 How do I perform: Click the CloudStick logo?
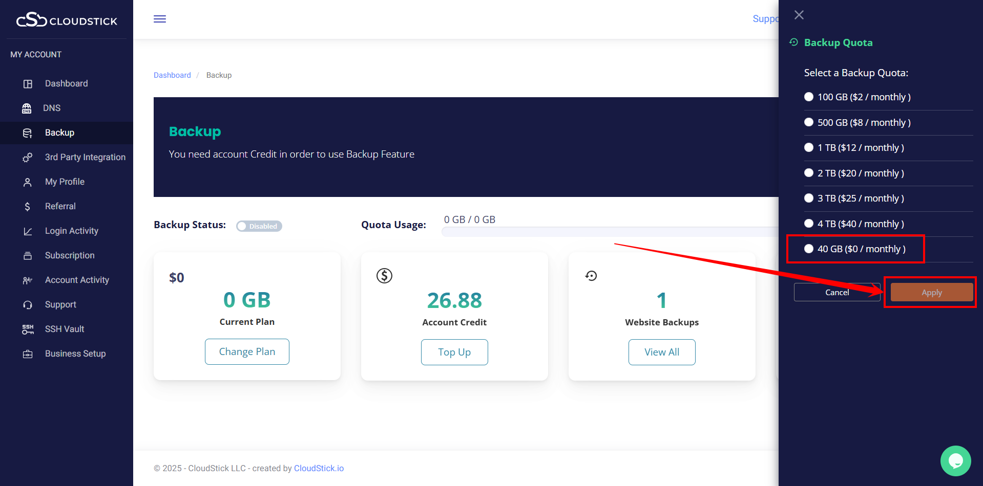(67, 20)
